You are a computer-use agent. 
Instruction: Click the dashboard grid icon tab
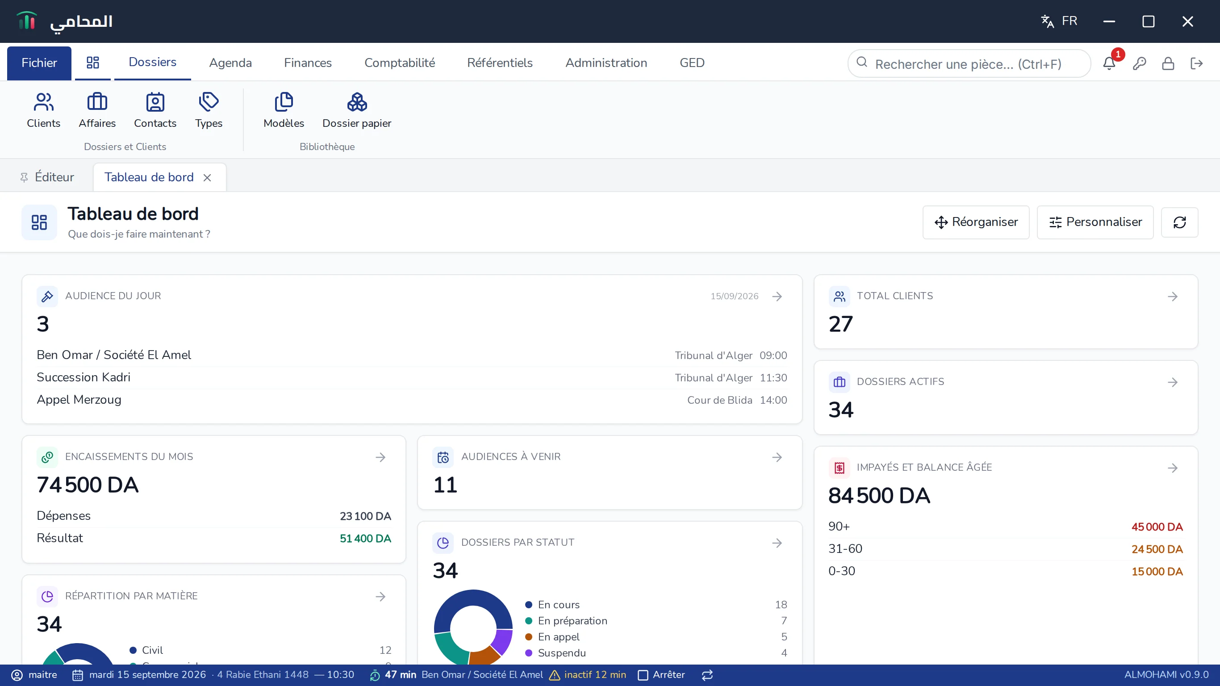click(x=93, y=63)
